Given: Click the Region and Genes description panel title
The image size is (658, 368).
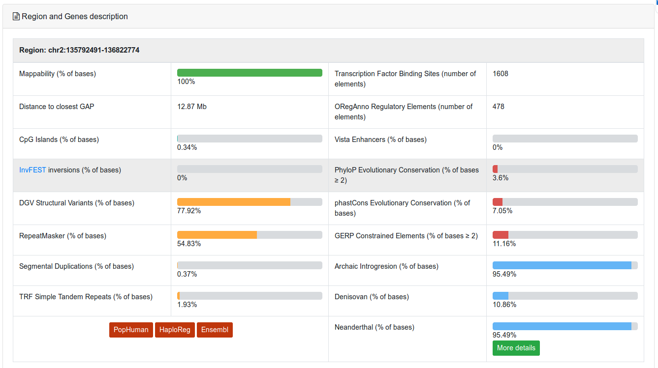Looking at the screenshot, I should coord(74,17).
